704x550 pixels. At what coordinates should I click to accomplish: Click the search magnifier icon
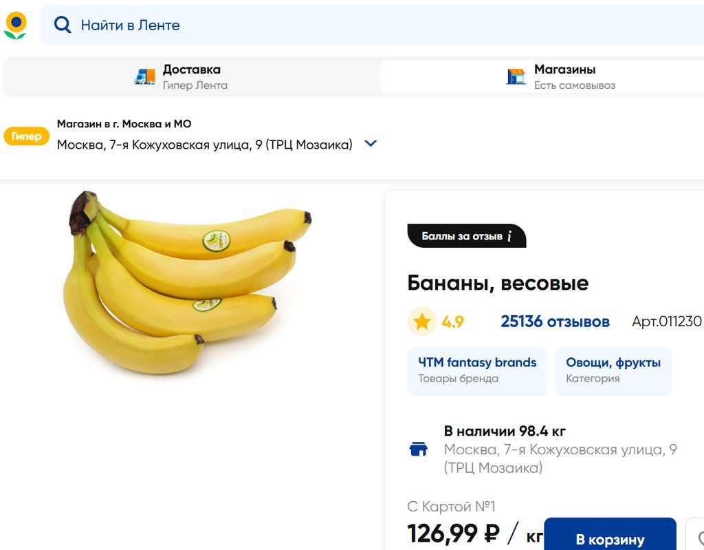click(x=63, y=25)
